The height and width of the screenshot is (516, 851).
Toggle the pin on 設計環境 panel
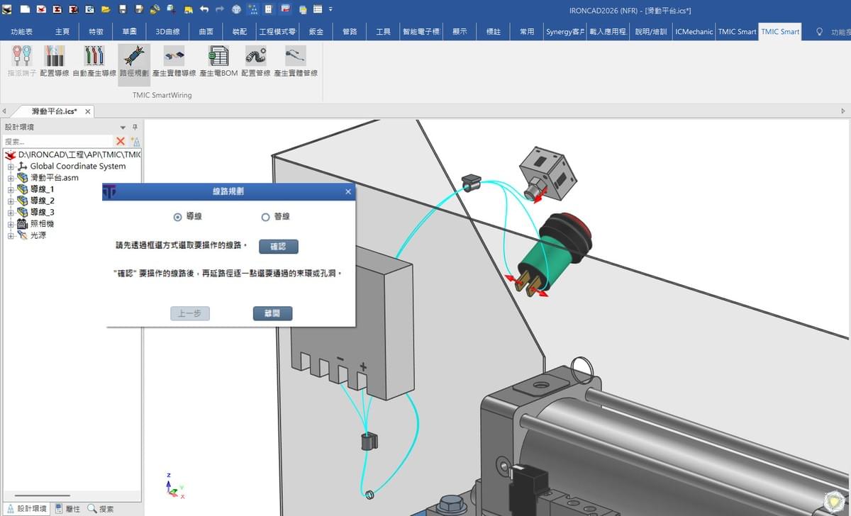(x=135, y=127)
